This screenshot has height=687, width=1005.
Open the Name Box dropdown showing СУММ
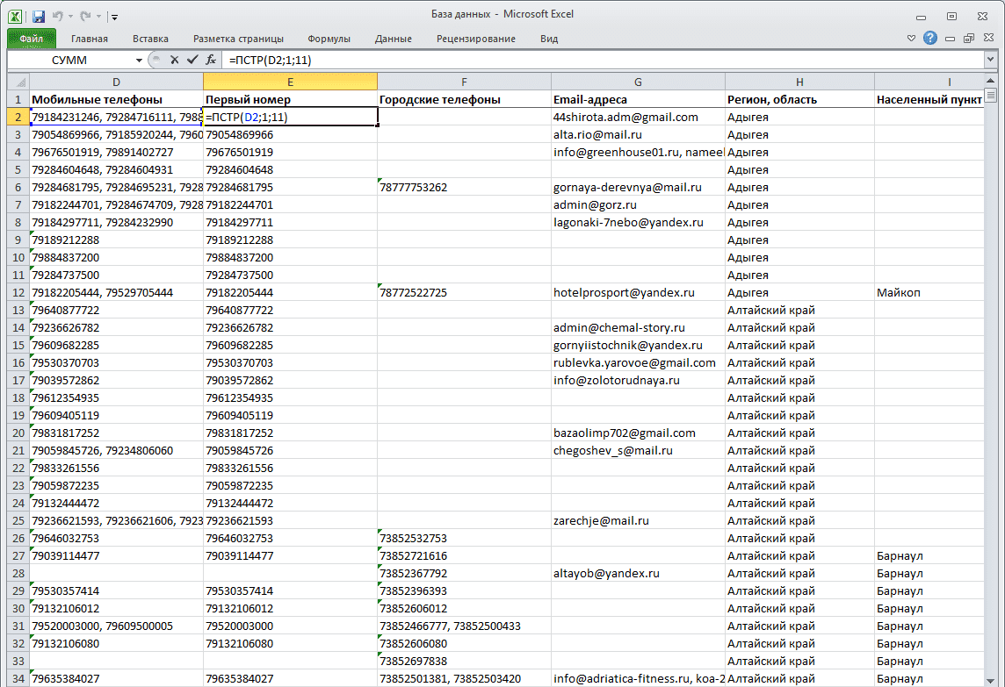tap(139, 61)
